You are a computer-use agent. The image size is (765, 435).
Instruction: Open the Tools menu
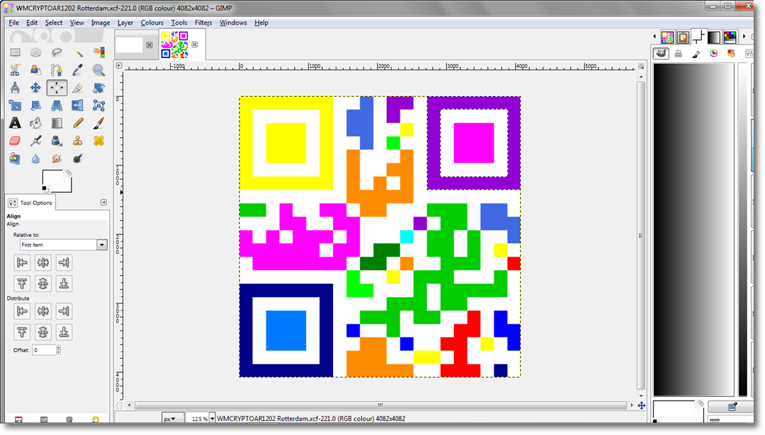point(179,23)
